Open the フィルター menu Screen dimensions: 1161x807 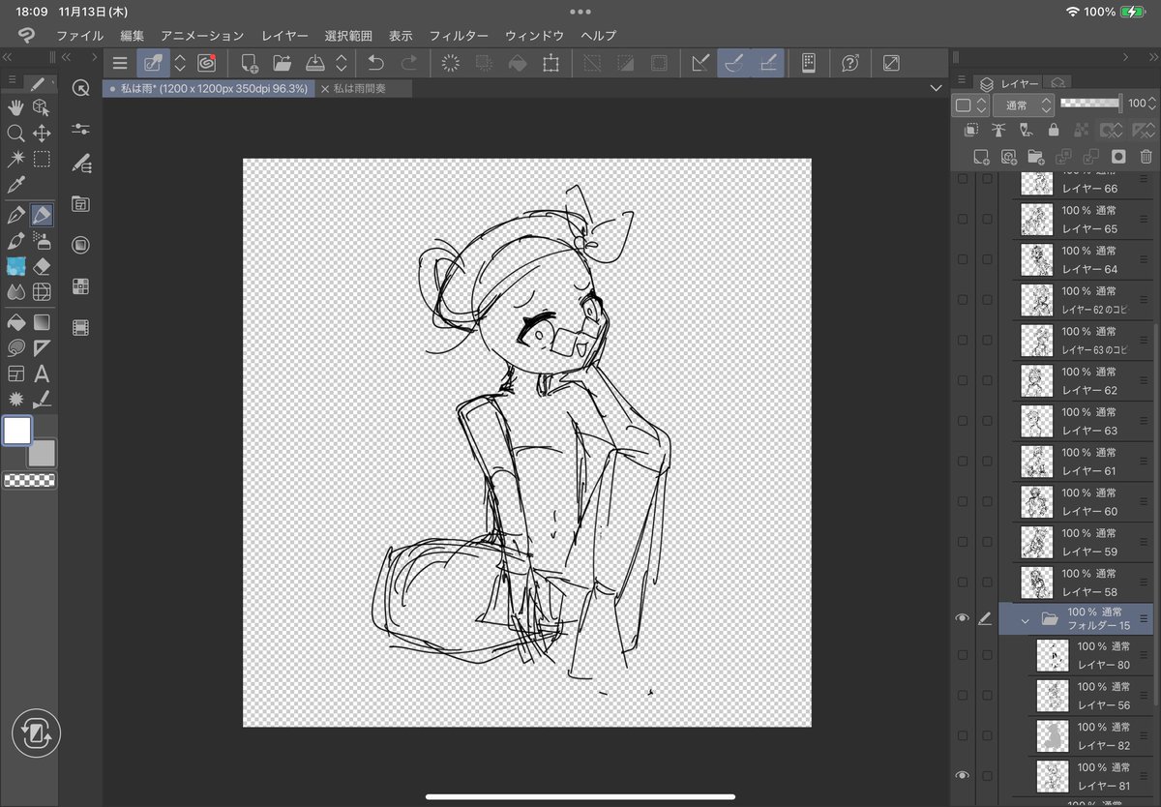(x=459, y=36)
